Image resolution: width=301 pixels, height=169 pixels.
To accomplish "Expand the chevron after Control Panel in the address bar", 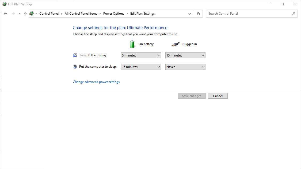I will pyautogui.click(x=62, y=14).
